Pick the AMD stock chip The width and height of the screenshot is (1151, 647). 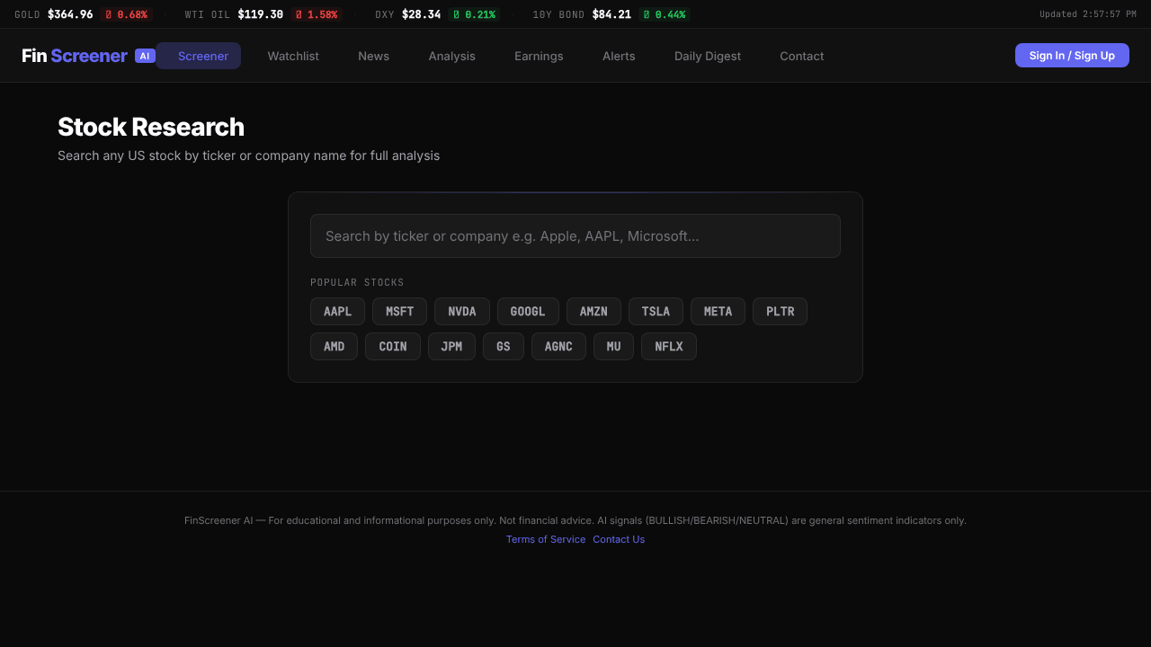coord(334,346)
